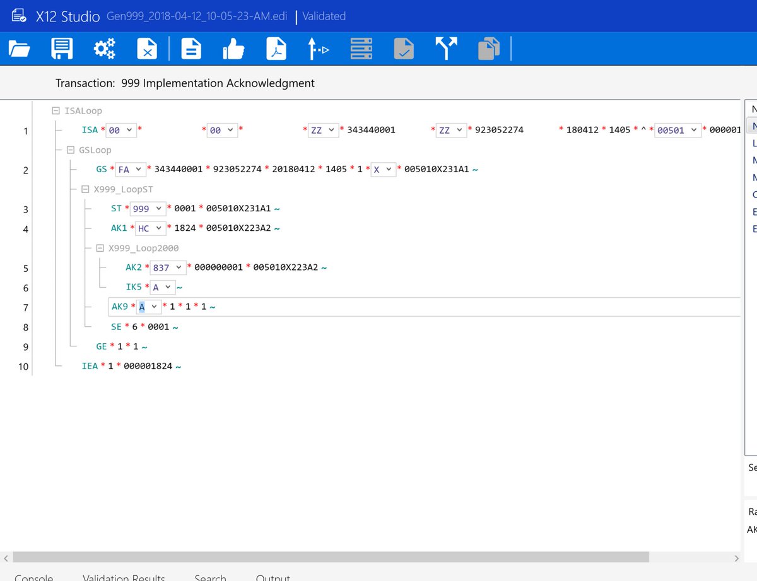
Task: Select the SE segment tag
Action: 116,327
